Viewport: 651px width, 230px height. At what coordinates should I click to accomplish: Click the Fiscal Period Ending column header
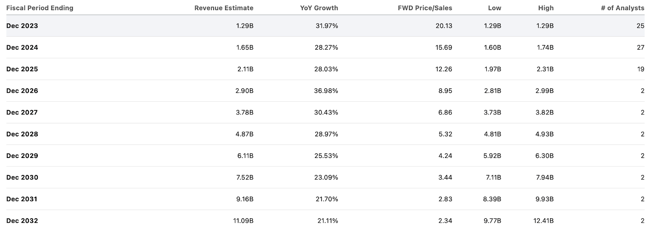point(40,8)
